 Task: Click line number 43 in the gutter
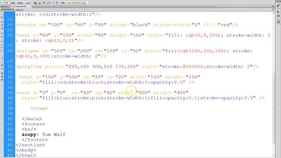10,134
